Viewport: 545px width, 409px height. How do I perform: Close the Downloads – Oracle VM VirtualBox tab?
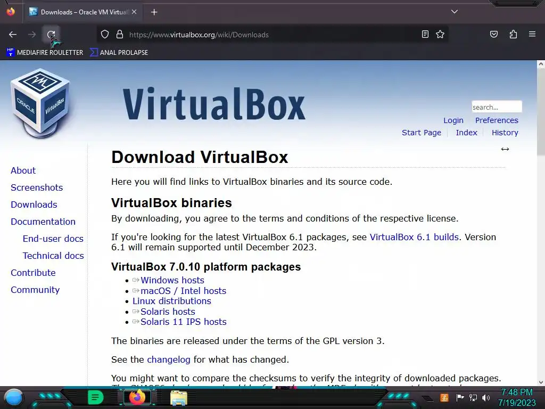point(134,12)
